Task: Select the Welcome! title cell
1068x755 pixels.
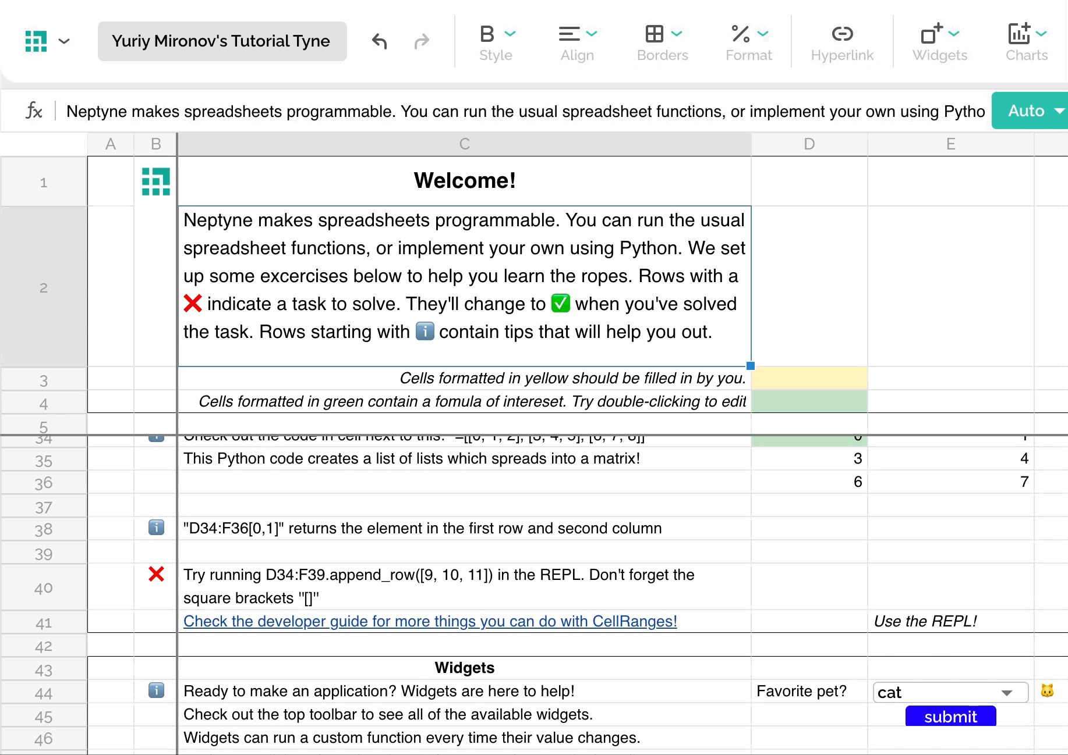Action: tap(465, 181)
